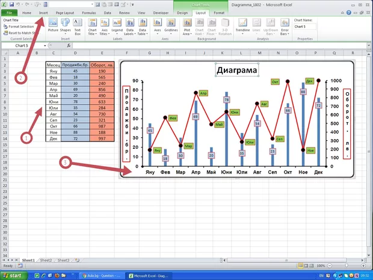The width and height of the screenshot is (373, 280).
Task: Switch to the Sheet2 worksheet tab
Action: (x=46, y=260)
